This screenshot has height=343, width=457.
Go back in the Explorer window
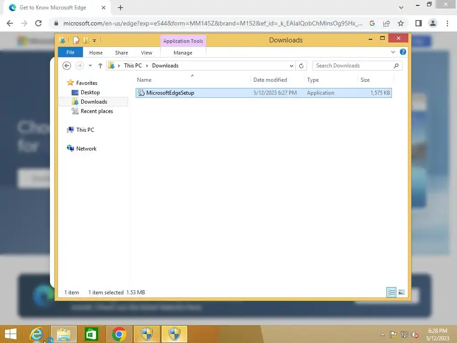(67, 66)
